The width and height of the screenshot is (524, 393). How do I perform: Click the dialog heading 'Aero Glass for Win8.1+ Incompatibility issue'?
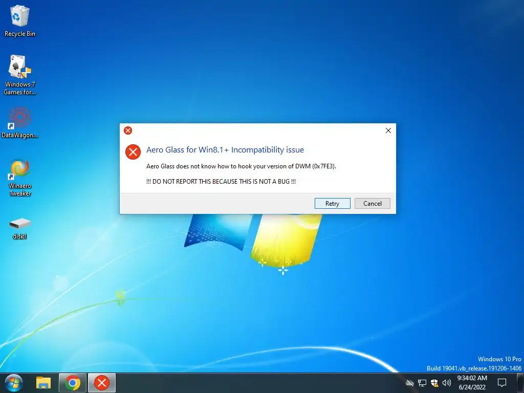click(x=225, y=150)
